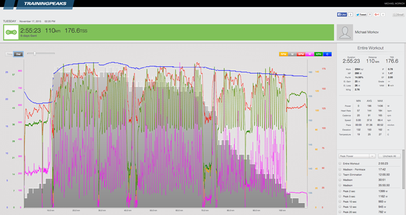
Task: Check the Peak 10 sec checkbox
Action: pyautogui.click(x=340, y=202)
